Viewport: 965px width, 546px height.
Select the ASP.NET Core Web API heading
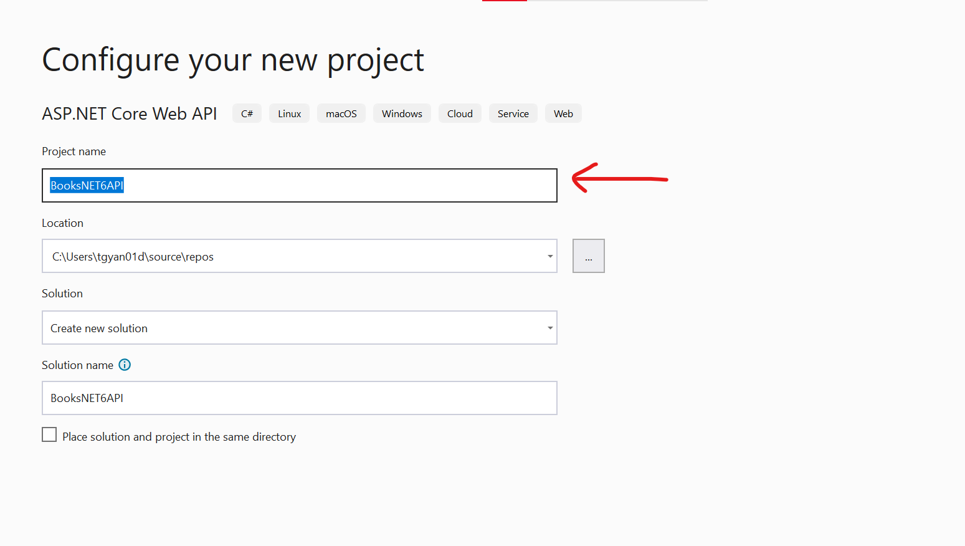tap(129, 113)
